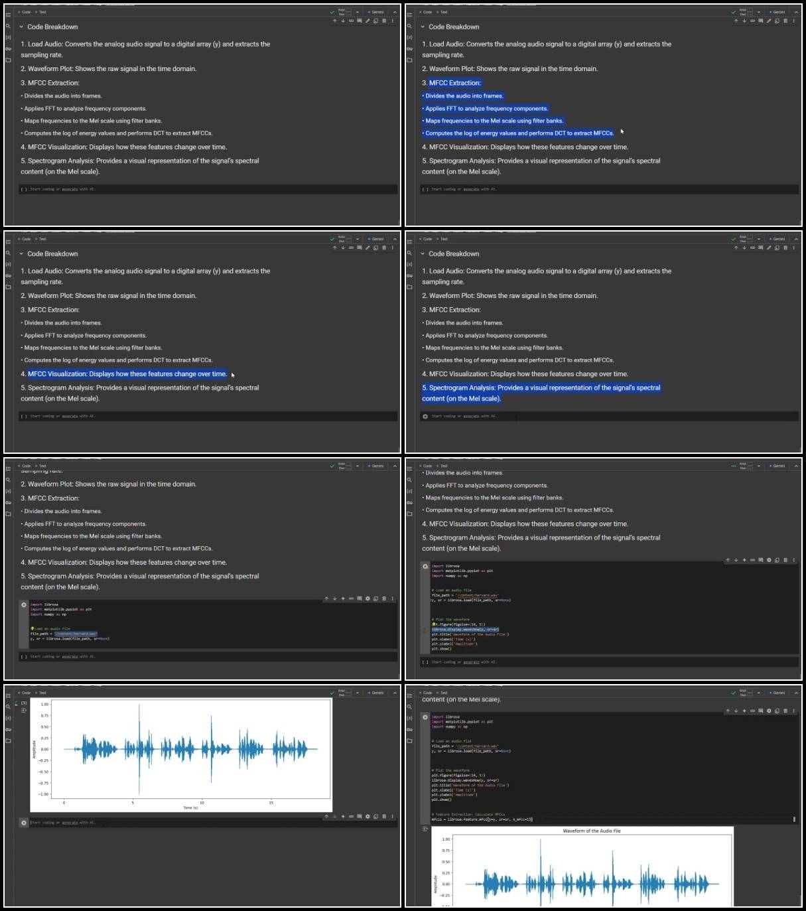Collapse header chevron in MFCC Extraction-highlighted panel
Viewport: 806px width, 911px height.
pos(796,12)
